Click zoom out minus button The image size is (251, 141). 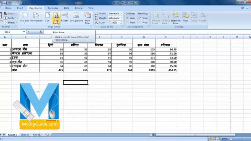[x=231, y=139]
